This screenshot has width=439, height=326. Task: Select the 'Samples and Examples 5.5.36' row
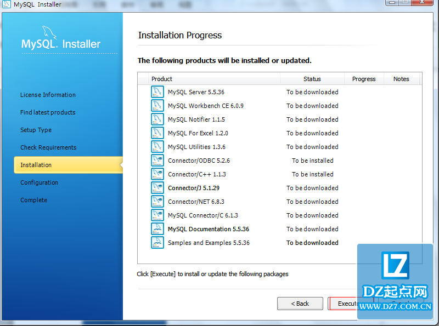[x=280, y=243]
